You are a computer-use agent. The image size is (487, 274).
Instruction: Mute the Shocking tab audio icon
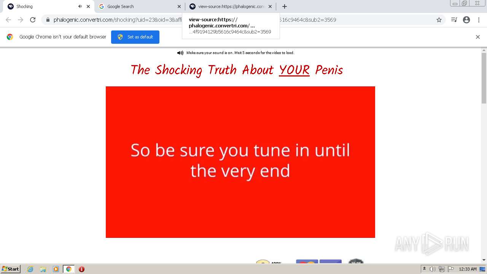[x=80, y=6]
